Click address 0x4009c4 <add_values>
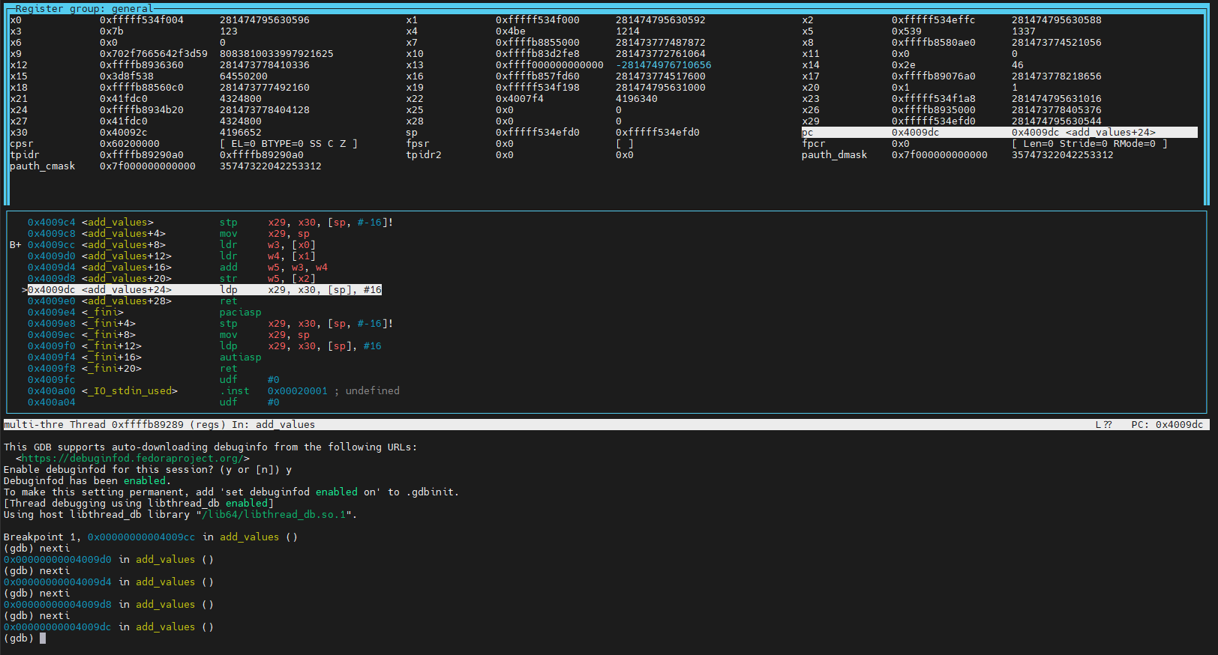Screen dimensions: 1218x655 click(x=91, y=223)
